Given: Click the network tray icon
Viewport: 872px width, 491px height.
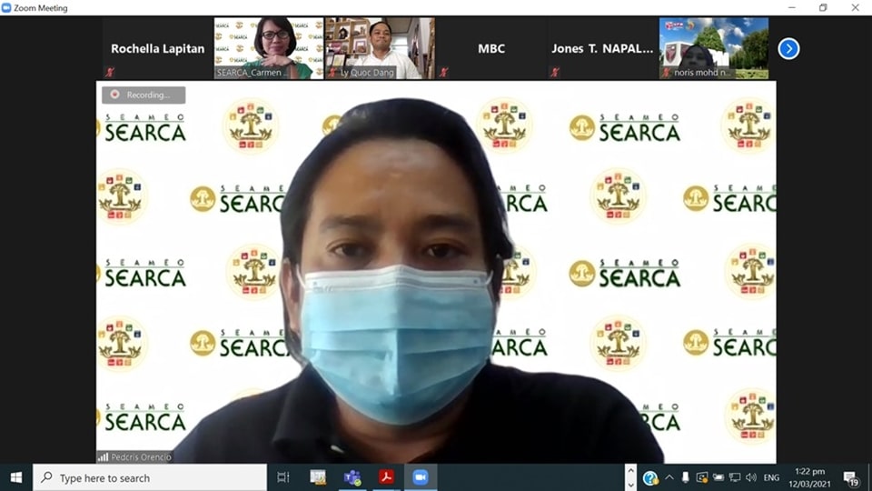Looking at the screenshot, I should click(734, 477).
